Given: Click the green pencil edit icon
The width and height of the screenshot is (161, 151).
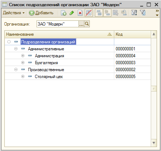Looking at the screenshot, I should 72,13.
